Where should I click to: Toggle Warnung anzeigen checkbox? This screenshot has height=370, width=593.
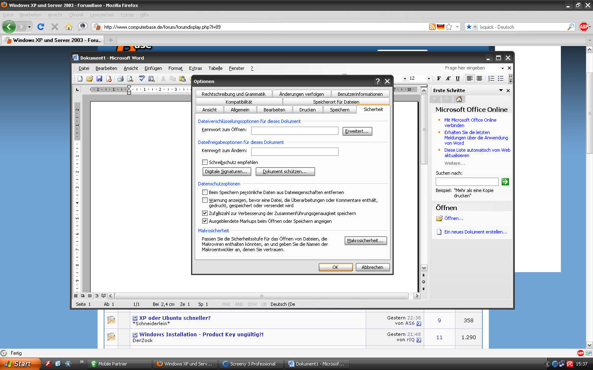tap(205, 200)
